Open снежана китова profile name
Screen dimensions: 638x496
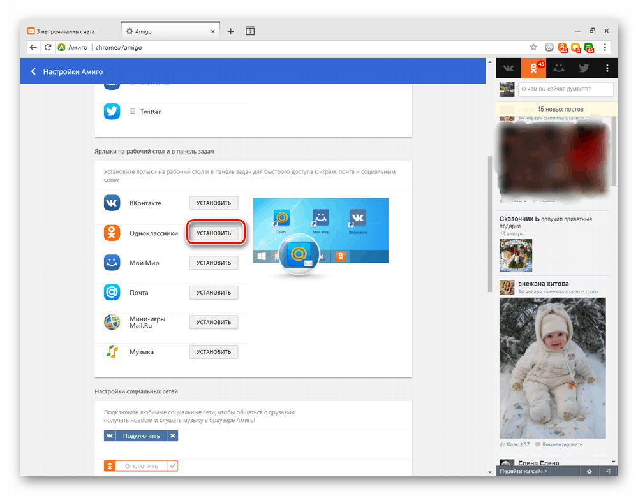[543, 284]
